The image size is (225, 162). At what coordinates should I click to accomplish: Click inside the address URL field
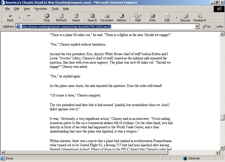pos(107,26)
